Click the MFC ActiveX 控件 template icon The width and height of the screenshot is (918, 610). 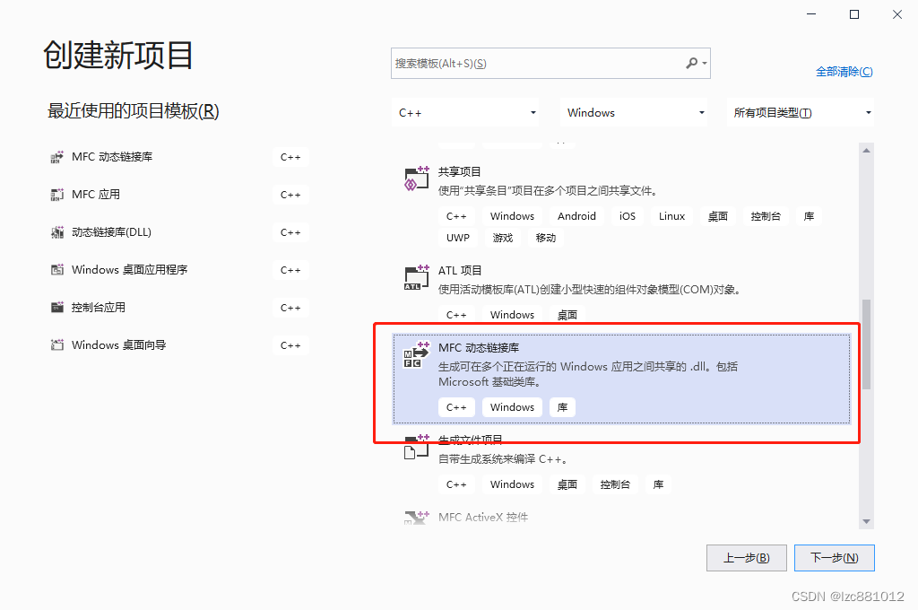click(416, 518)
